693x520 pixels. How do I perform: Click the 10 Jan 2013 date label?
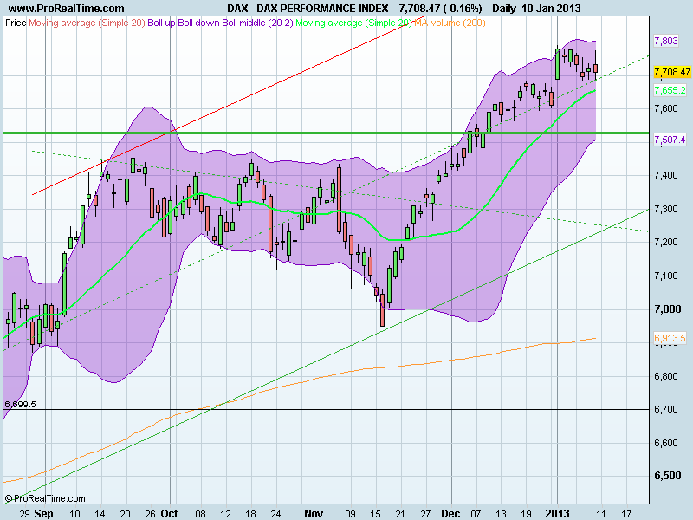[x=551, y=8]
